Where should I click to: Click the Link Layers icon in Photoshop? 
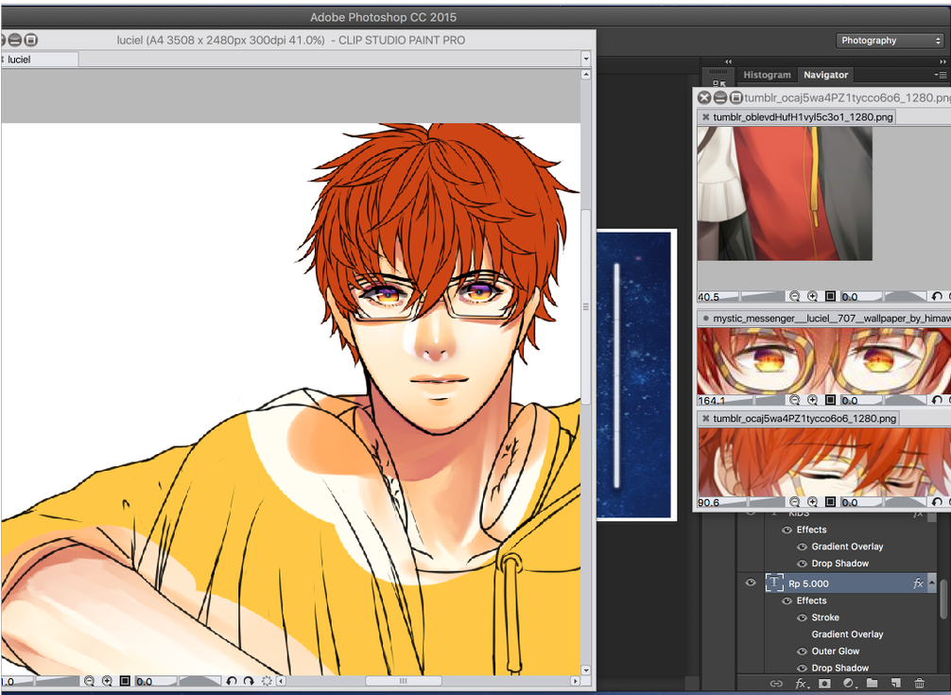[x=776, y=683]
